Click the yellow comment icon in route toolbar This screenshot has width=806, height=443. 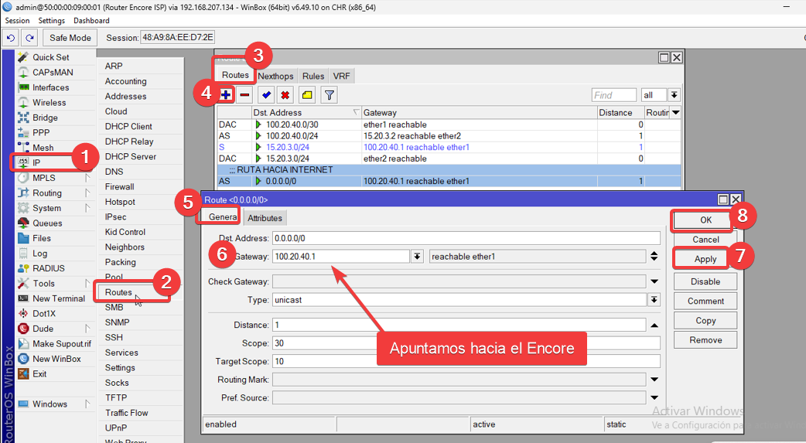tap(307, 94)
